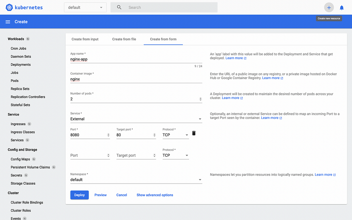
Task: Click the stepper on the 8080 Port field
Action: 108,135
